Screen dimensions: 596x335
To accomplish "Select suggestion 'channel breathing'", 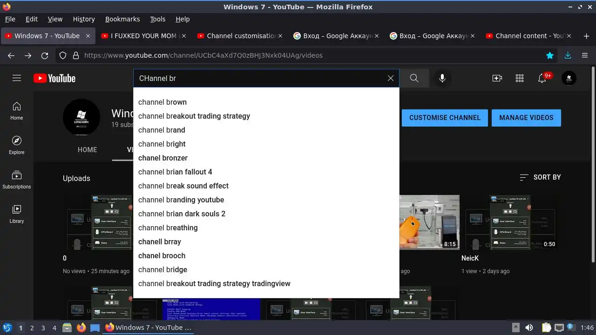I will 266,228.
